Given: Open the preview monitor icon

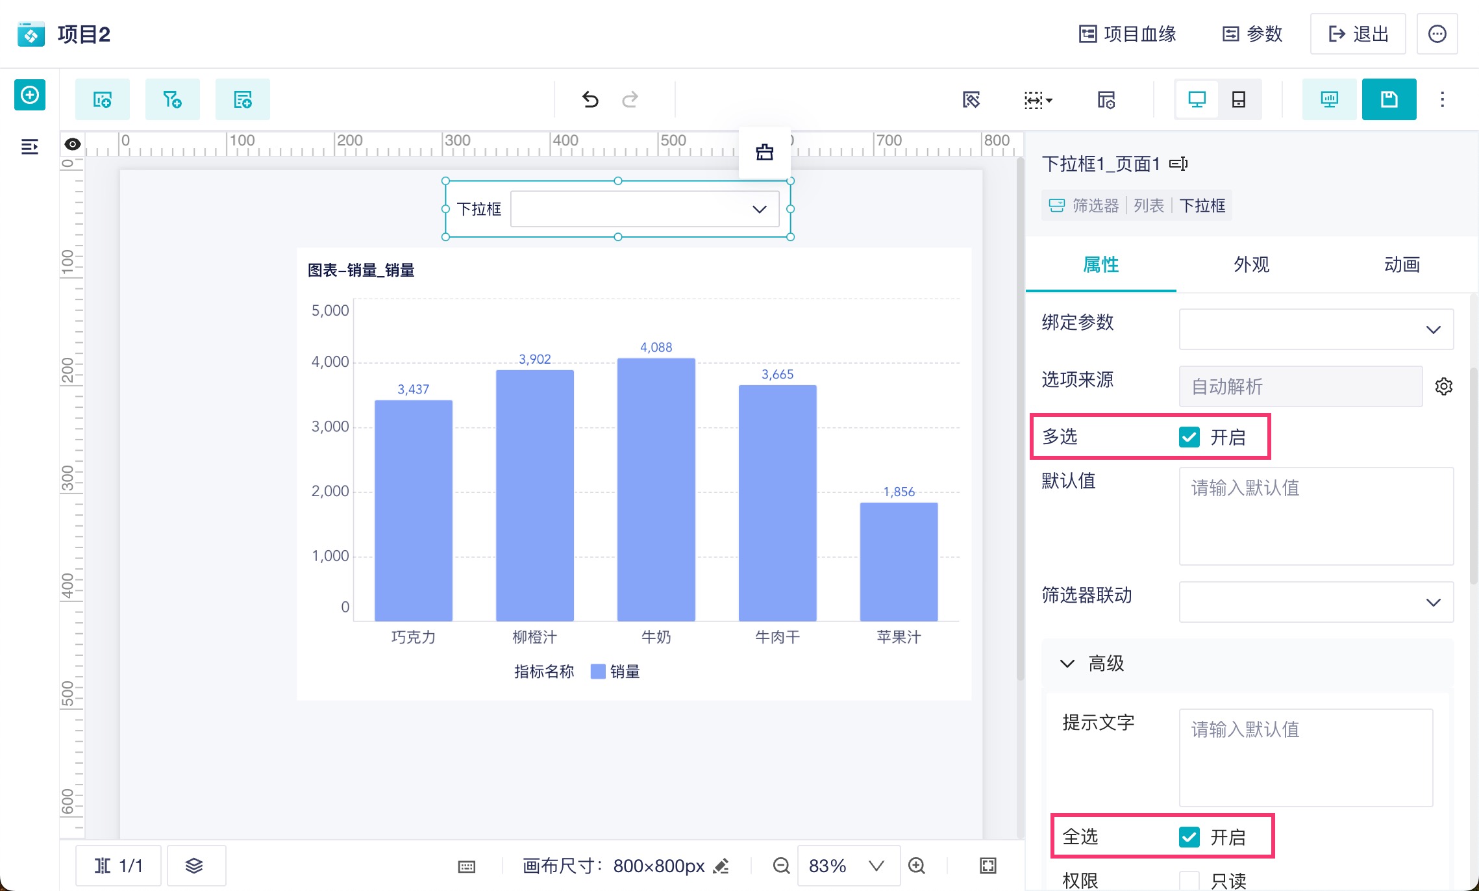Looking at the screenshot, I should [1329, 99].
